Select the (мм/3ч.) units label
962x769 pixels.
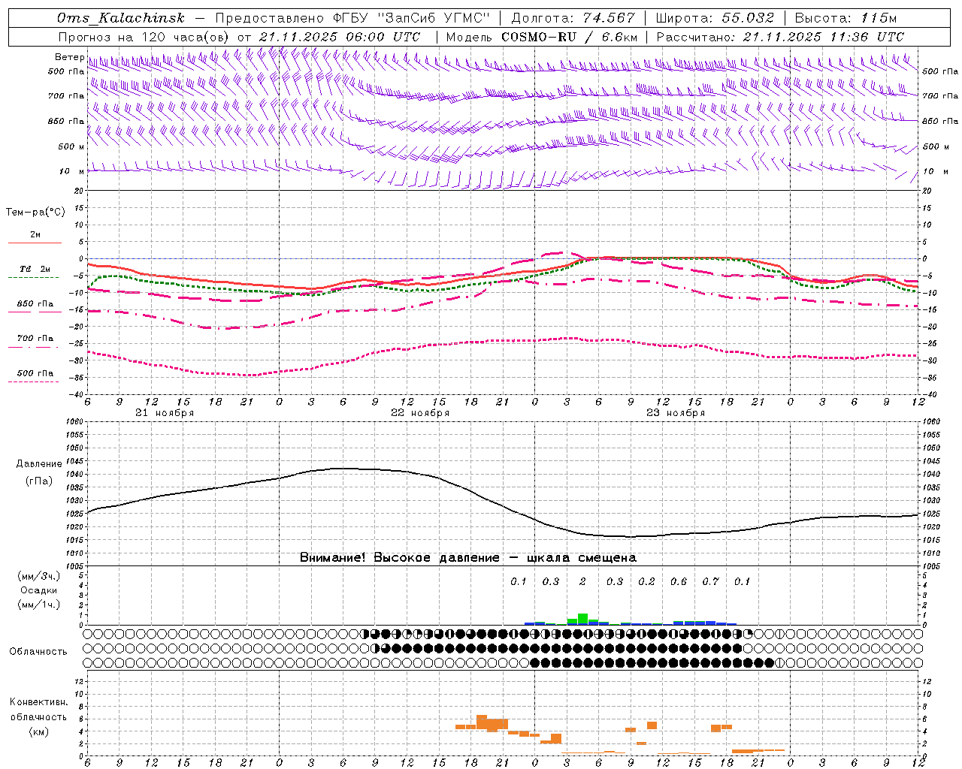[39, 576]
